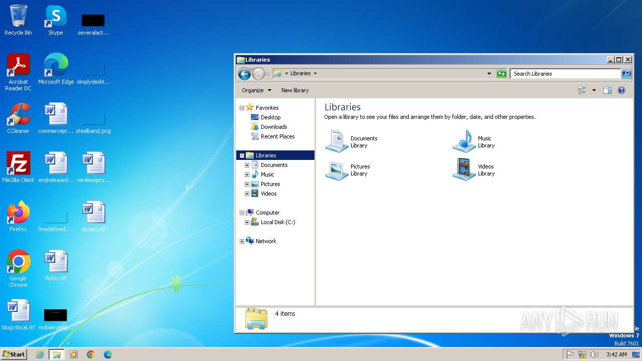The height and width of the screenshot is (361, 642).
Task: Select Acrobat Reader DC desktop icon
Action: [18, 72]
